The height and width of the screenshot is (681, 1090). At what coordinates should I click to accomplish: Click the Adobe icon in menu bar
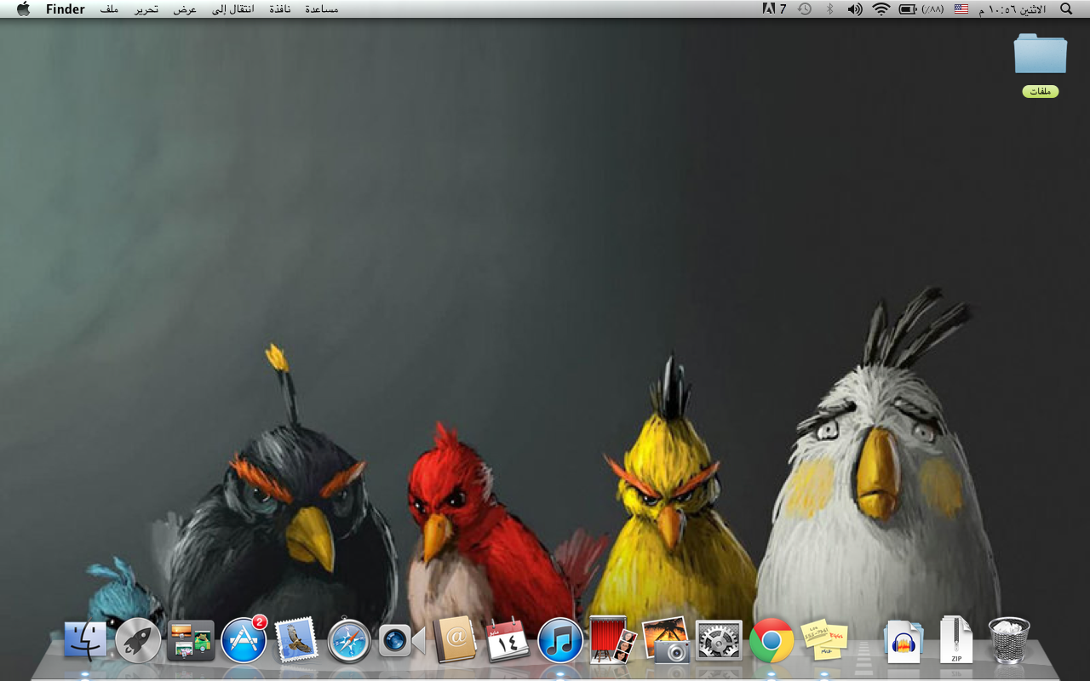[774, 9]
